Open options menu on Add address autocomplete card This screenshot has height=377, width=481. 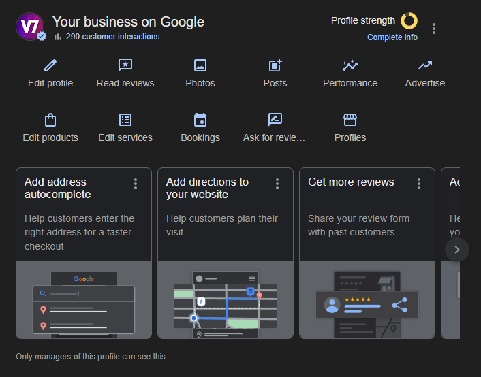point(136,184)
